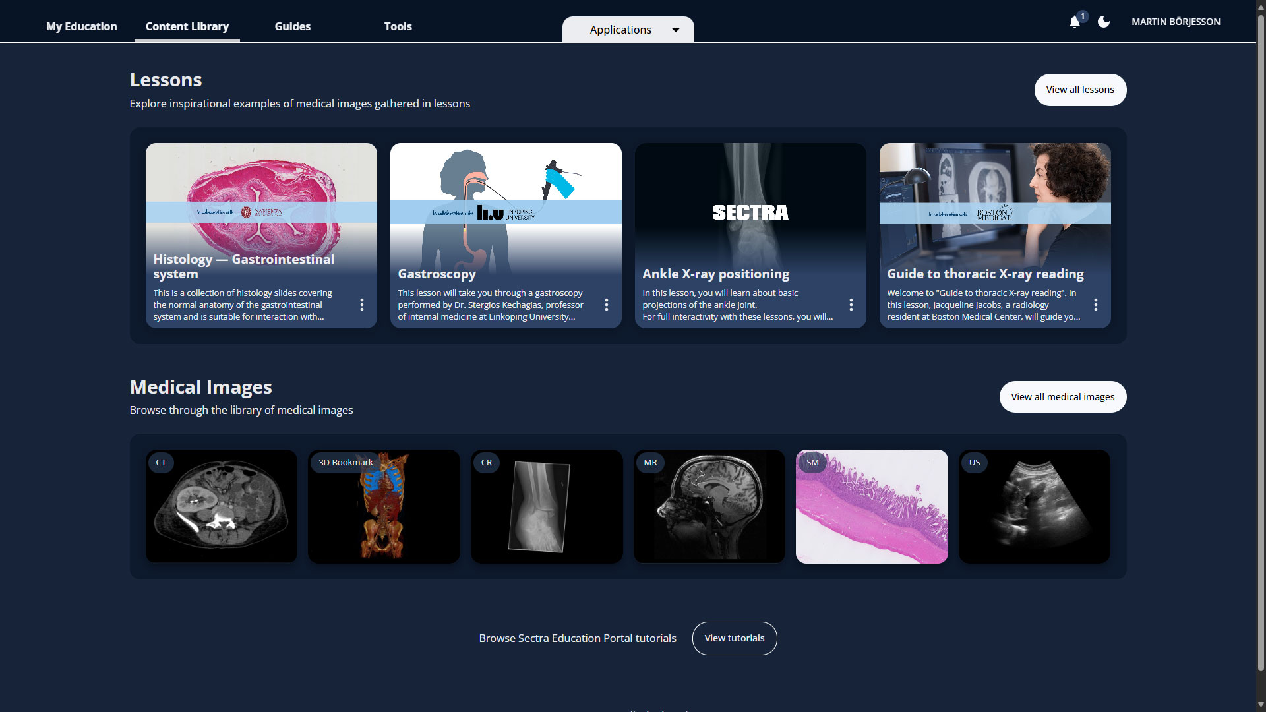
Task: Click View all medical images button
Action: [1062, 397]
